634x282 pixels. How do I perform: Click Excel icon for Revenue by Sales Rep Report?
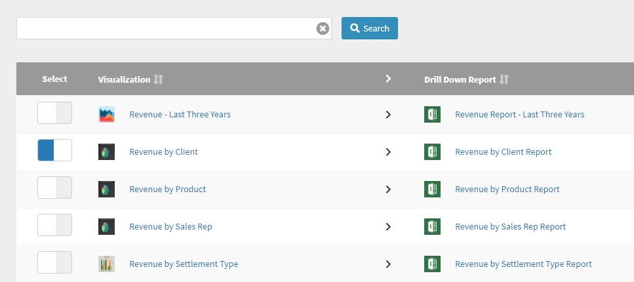coord(432,226)
